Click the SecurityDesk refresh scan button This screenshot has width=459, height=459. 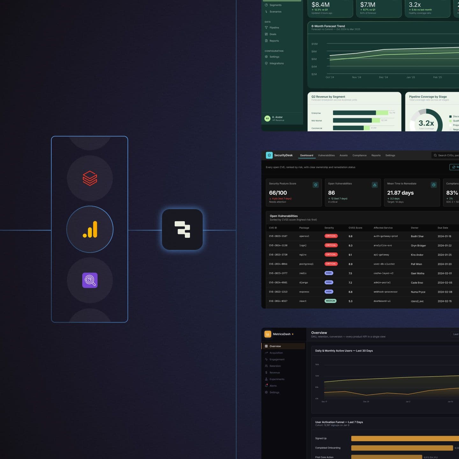(x=454, y=167)
